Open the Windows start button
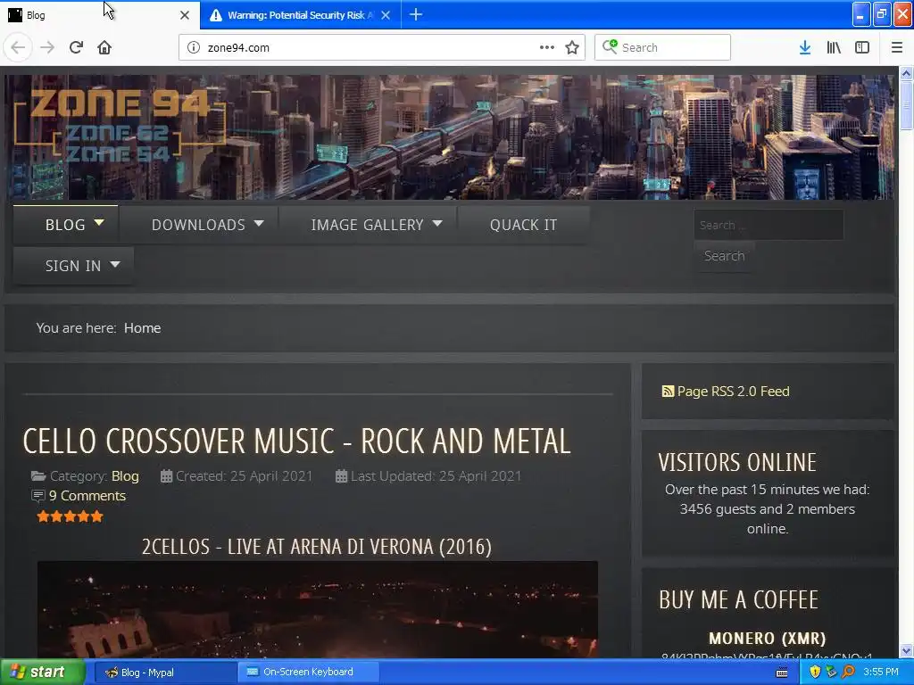 42,673
